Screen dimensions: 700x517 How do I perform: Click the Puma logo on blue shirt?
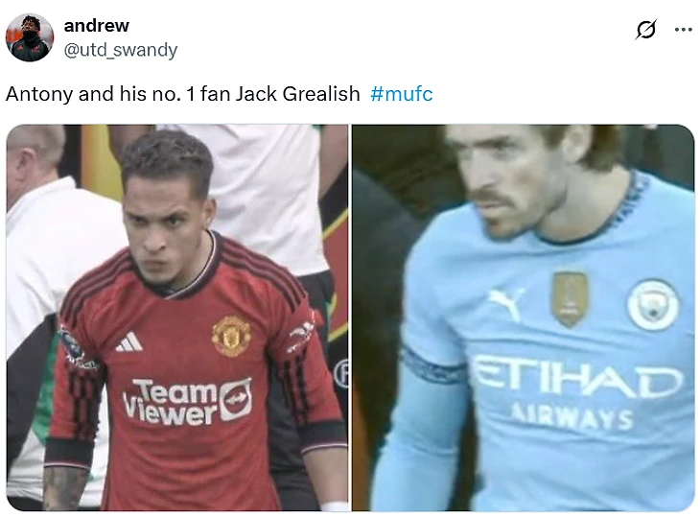coord(506,304)
